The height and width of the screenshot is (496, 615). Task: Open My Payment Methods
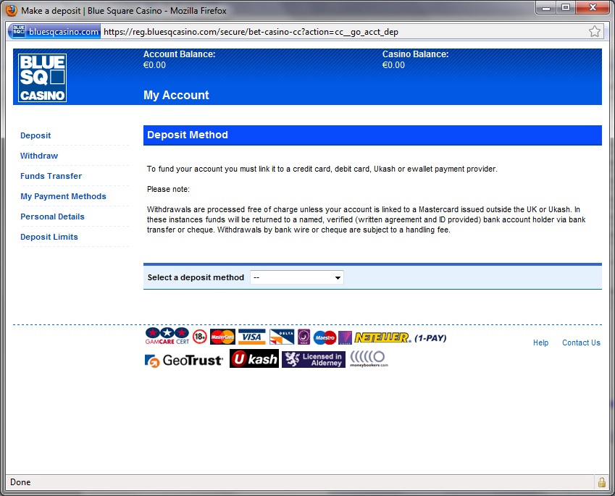pos(63,196)
